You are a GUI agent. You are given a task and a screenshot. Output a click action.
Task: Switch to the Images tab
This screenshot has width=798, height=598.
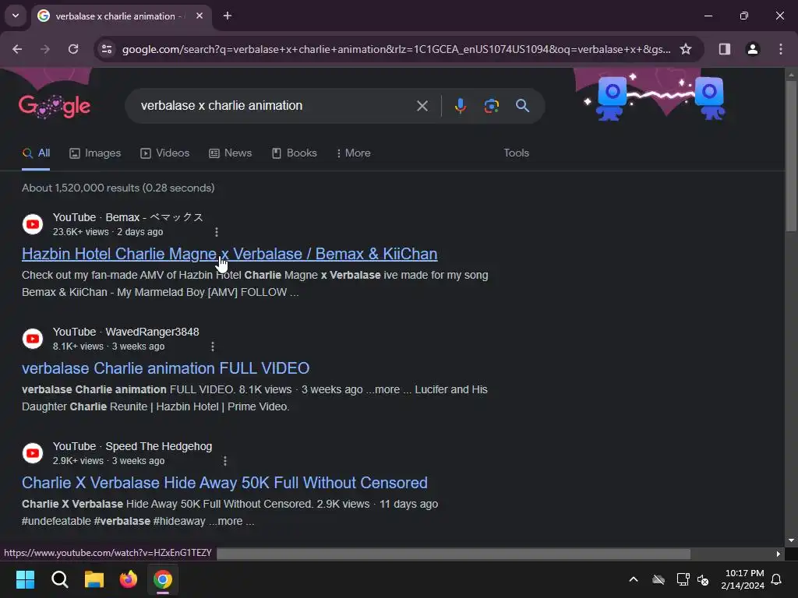95,153
